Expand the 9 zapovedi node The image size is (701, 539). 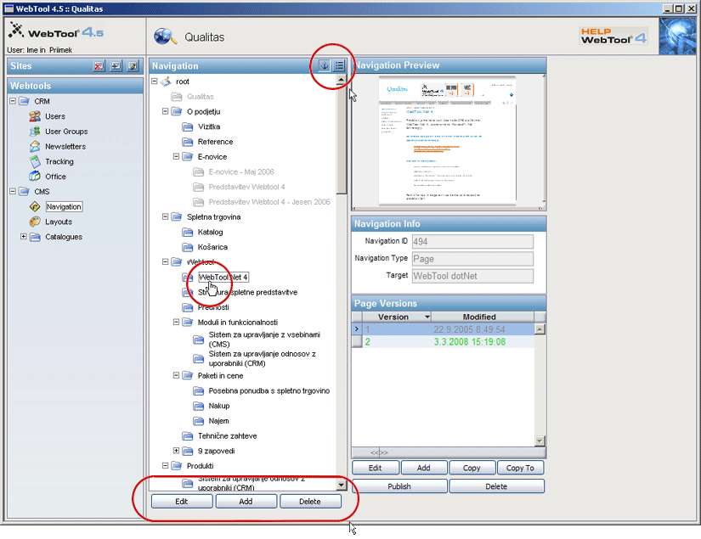177,451
